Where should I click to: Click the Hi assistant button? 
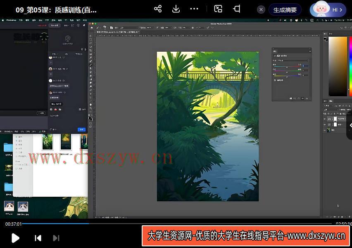(328, 10)
